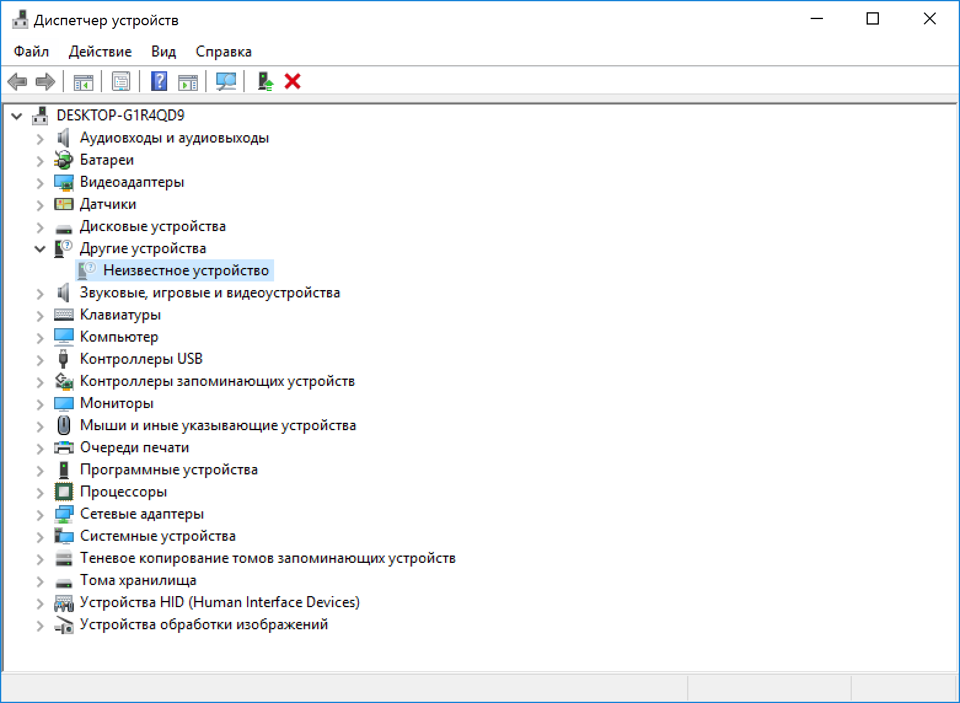960x703 pixels.
Task: Click Update driver green arrow icon
Action: 265,81
